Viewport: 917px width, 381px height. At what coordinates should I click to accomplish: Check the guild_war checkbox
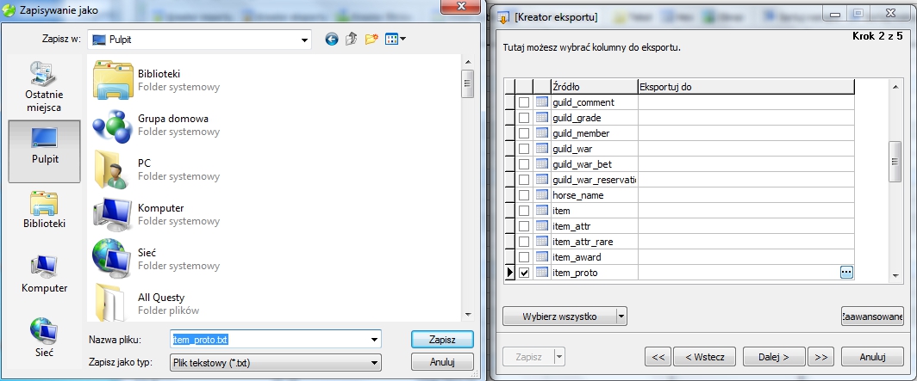click(x=524, y=149)
